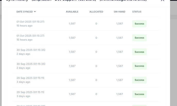Close the Sync History dialog
Screen dimensions: 177x106
[163, 1]
